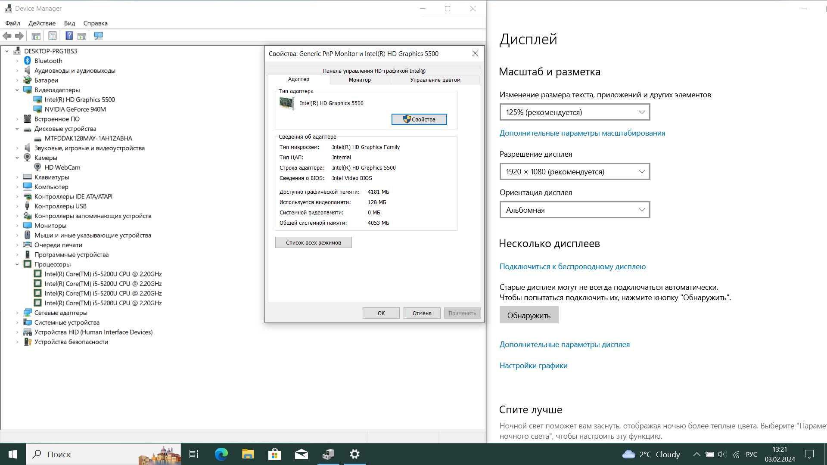Open the display resolution 1920 × 1080 dropdown
The width and height of the screenshot is (827, 465).
click(575, 172)
